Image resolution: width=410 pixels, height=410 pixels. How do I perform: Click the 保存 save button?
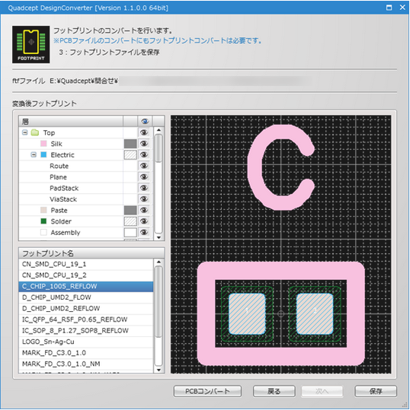pyautogui.click(x=376, y=391)
